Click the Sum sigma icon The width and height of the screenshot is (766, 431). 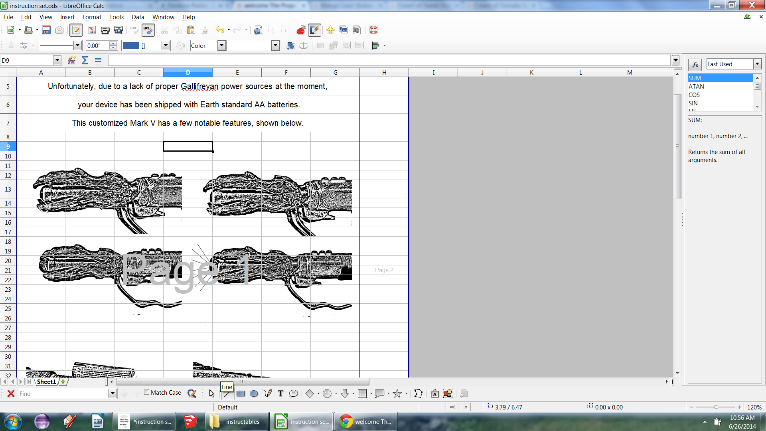[85, 60]
